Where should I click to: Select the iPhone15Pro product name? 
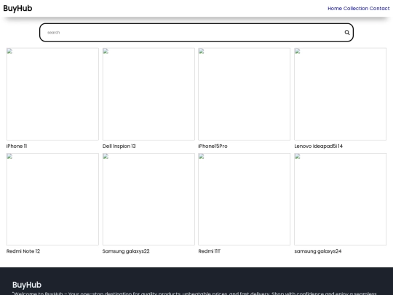(x=213, y=146)
